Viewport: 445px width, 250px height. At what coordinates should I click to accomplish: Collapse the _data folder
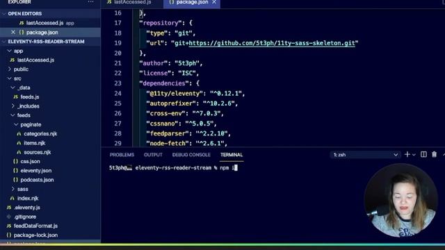(13, 87)
